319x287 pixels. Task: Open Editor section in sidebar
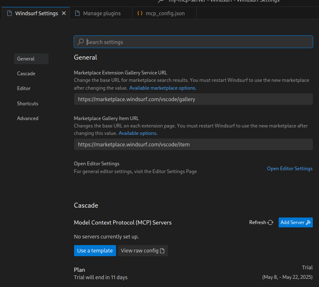click(x=24, y=88)
